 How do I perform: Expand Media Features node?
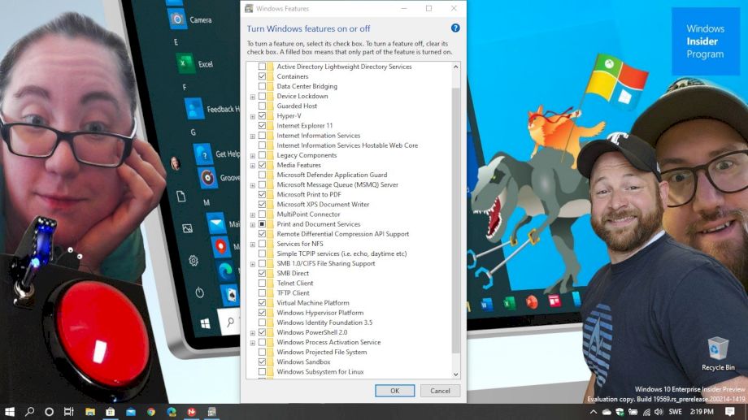pos(252,166)
